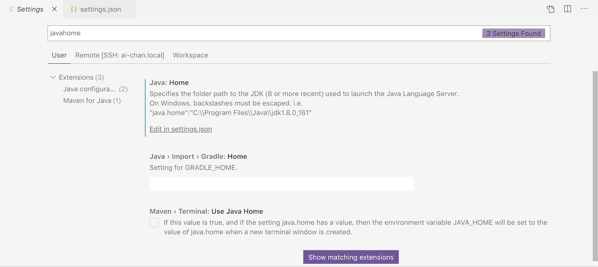Click the Open Settings (JSON) icon
This screenshot has width=598, height=267.
pos(550,9)
